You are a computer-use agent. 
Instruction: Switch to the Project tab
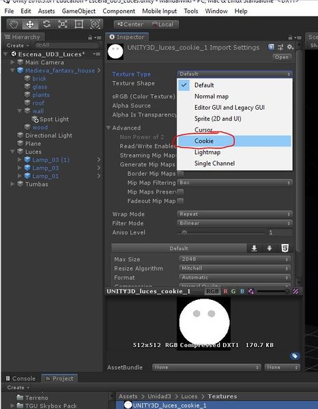(x=59, y=378)
